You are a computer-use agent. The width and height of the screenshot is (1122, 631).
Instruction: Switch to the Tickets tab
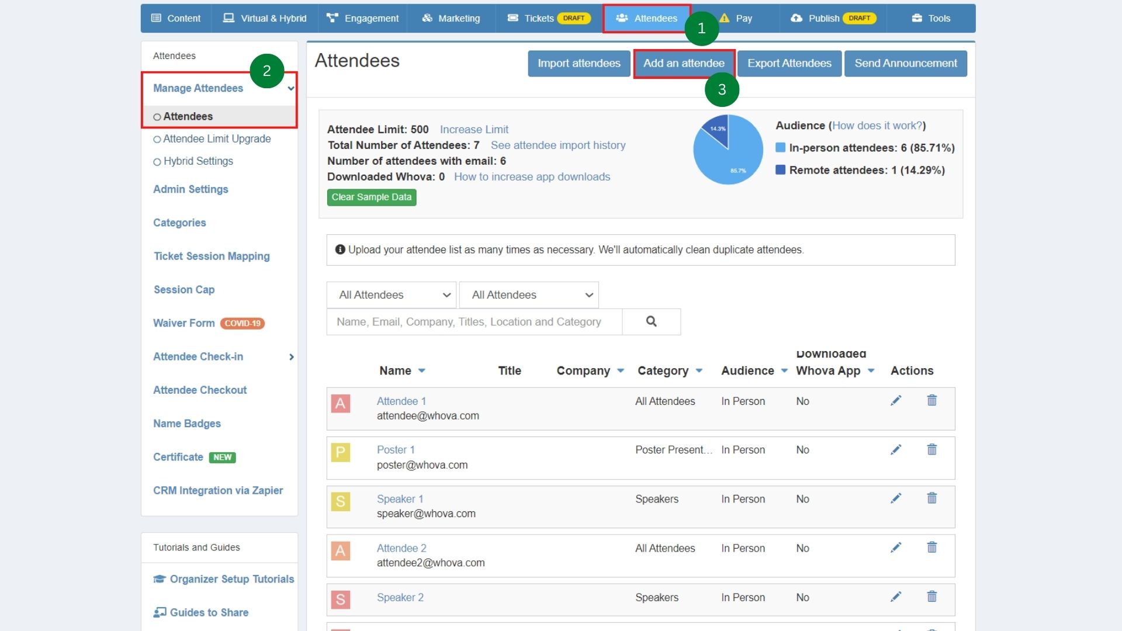pyautogui.click(x=538, y=18)
